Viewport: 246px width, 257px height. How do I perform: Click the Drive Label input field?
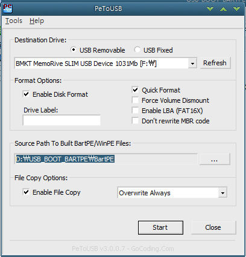tap(61, 120)
